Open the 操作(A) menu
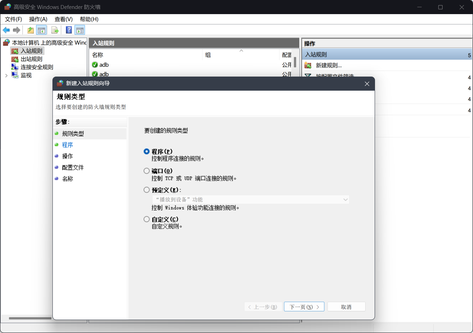This screenshot has width=473, height=333. pos(38,19)
